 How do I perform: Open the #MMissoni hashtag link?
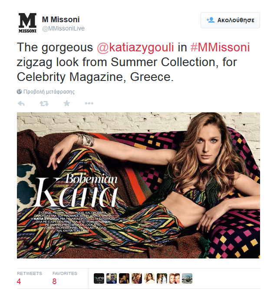tap(220, 47)
